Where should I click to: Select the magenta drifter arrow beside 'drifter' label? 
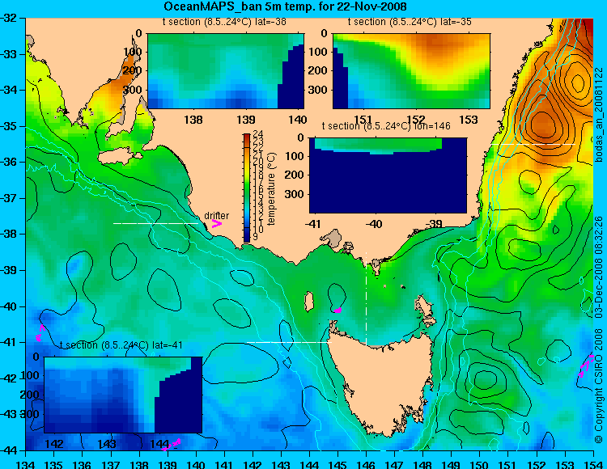(216, 224)
